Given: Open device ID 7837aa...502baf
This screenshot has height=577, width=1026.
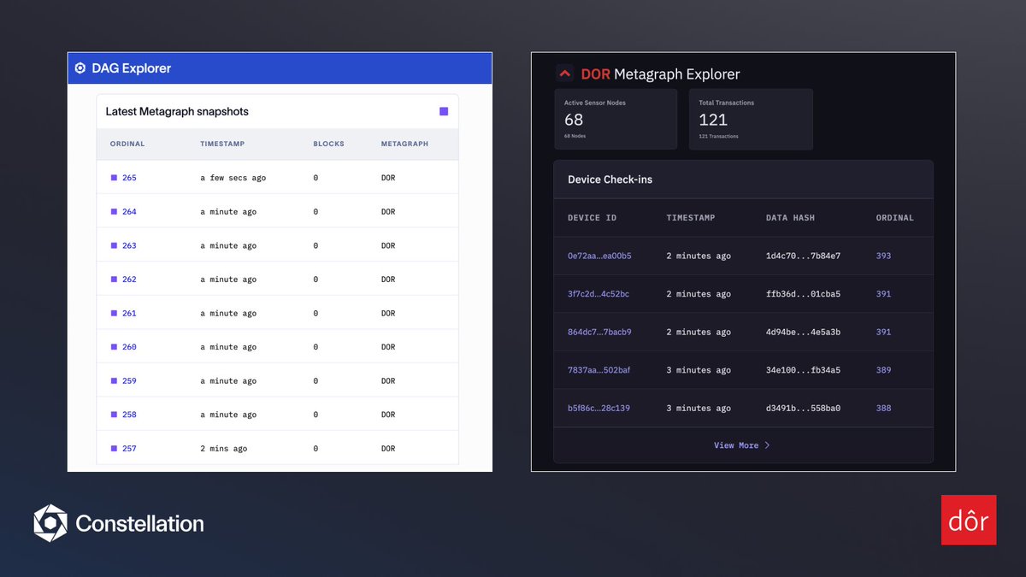Looking at the screenshot, I should tap(598, 370).
